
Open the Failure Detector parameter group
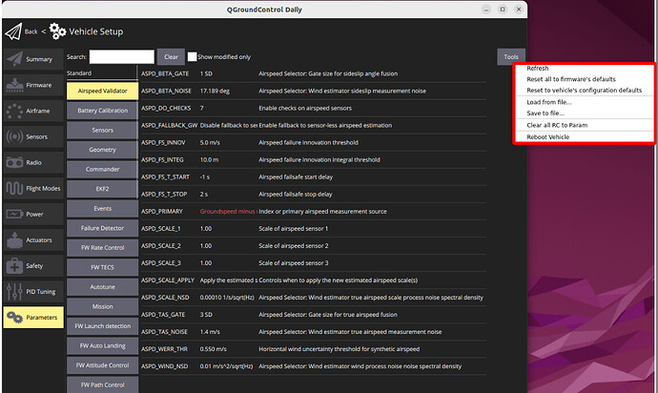point(102,228)
